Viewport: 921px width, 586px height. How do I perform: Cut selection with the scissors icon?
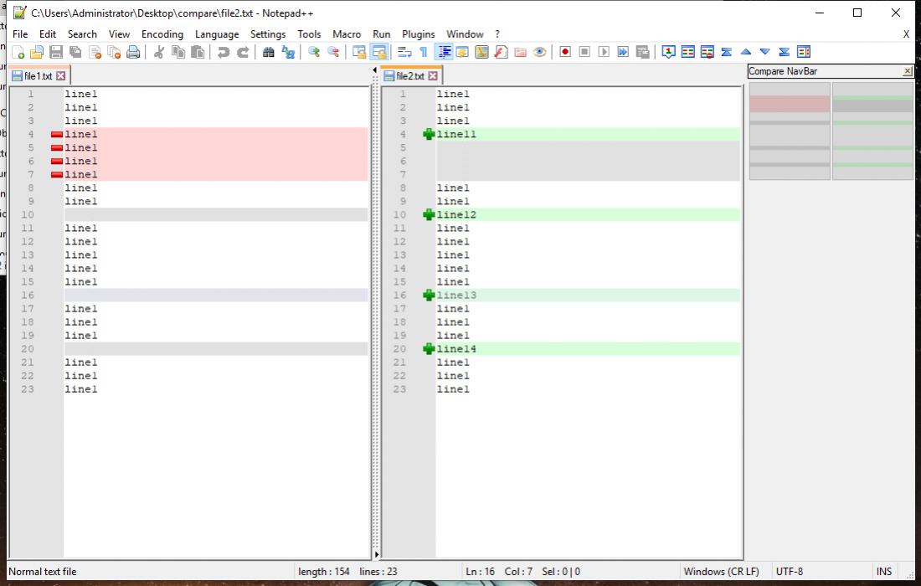158,52
